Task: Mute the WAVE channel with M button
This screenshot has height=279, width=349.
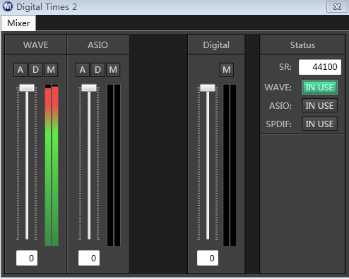Action: pos(51,70)
